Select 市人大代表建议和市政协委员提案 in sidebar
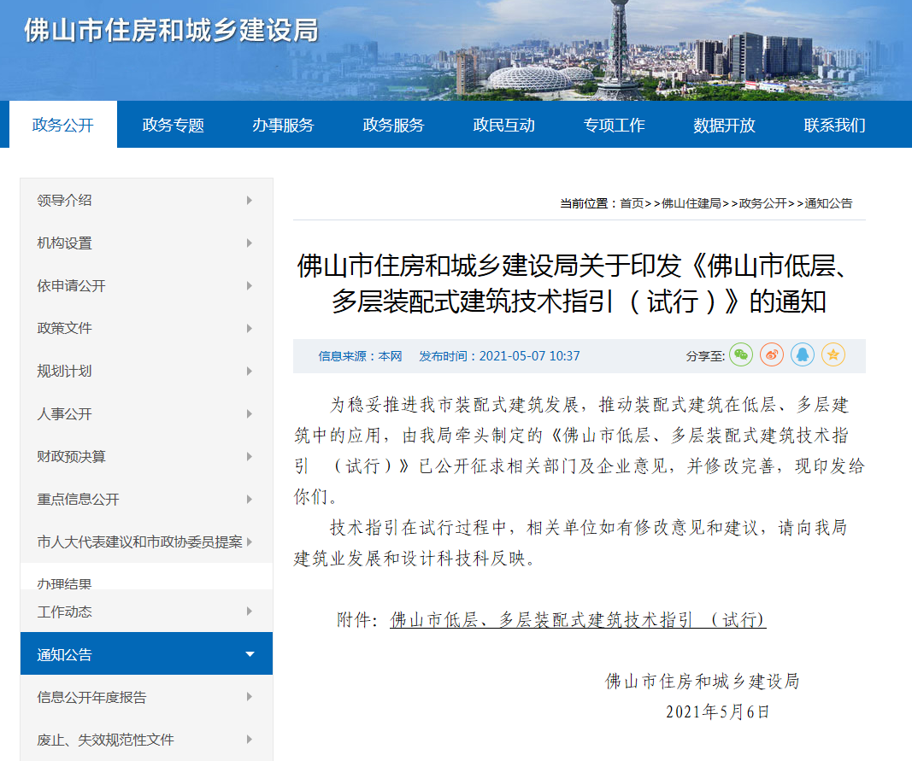912x761 pixels. point(139,541)
